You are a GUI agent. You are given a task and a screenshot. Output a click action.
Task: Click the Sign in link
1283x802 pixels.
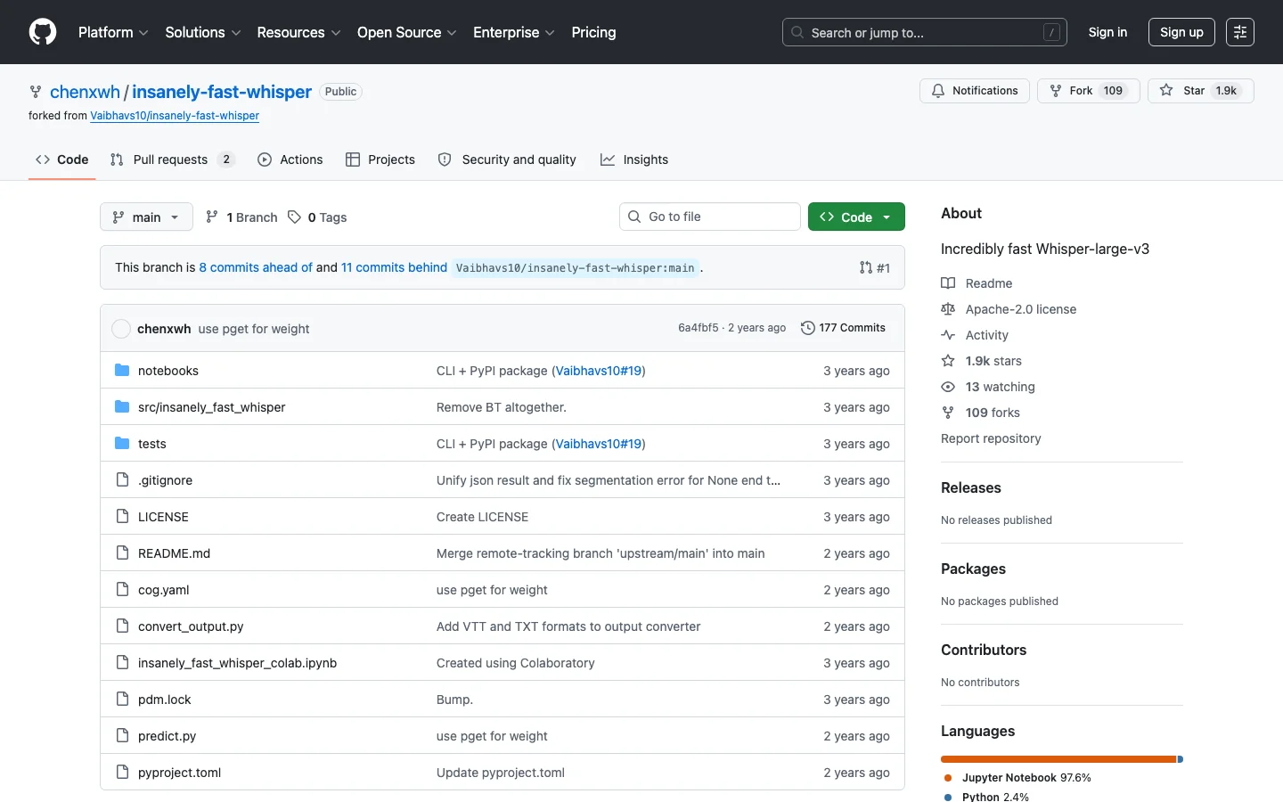point(1107,32)
